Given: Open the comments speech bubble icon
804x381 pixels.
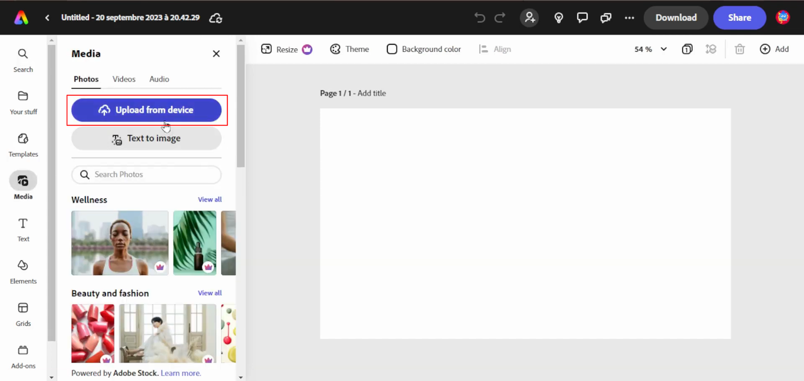Looking at the screenshot, I should coord(582,18).
